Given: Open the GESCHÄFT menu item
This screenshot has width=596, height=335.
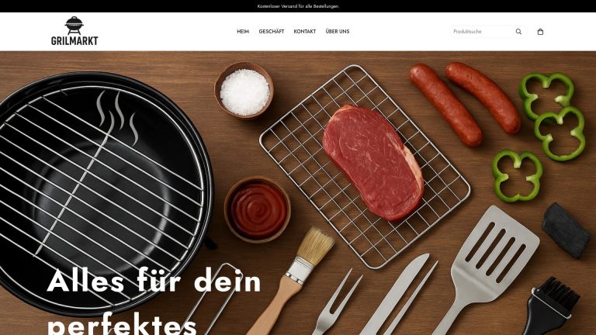Looking at the screenshot, I should point(272,32).
